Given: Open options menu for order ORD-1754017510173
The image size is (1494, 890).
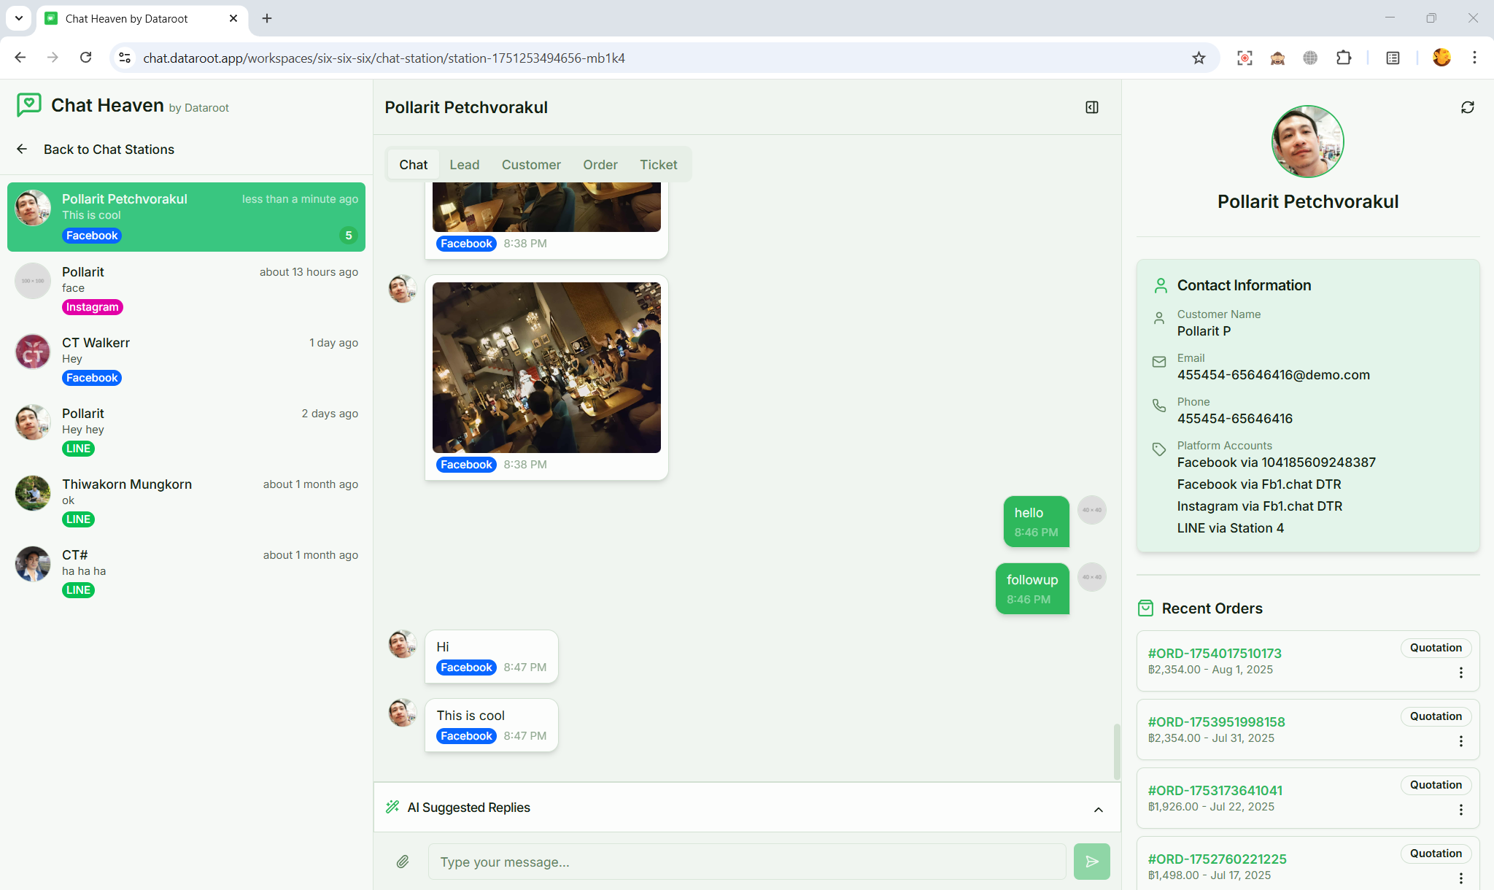Looking at the screenshot, I should (x=1461, y=672).
